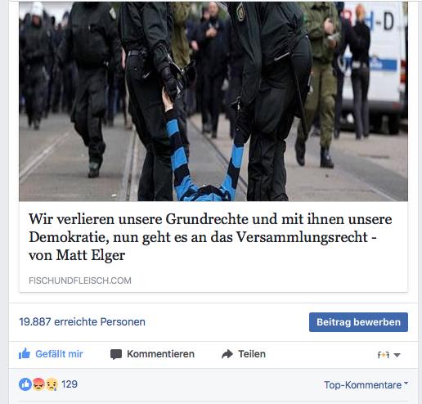Toggle the Gefällt mir text label
422x404 pixels.
[x=59, y=354]
